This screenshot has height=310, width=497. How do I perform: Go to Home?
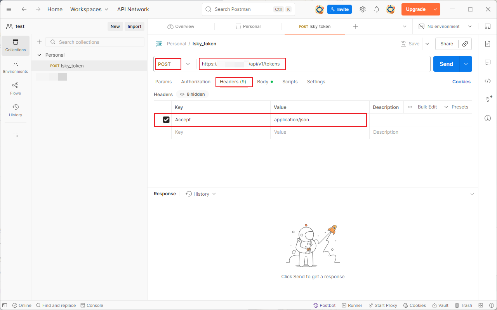[x=55, y=9]
